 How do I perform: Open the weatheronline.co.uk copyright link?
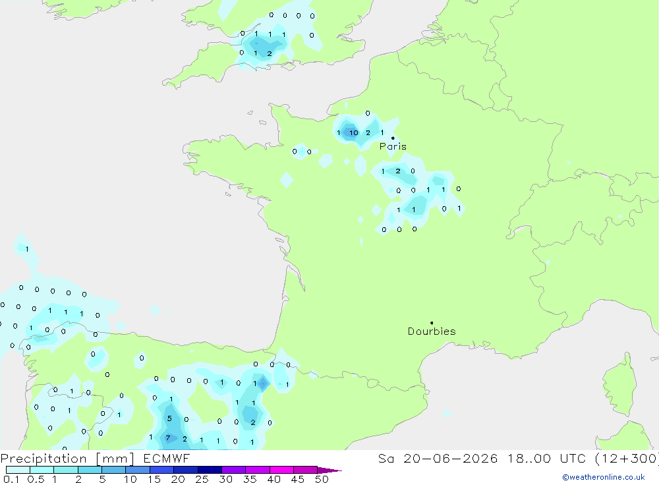click(x=604, y=477)
